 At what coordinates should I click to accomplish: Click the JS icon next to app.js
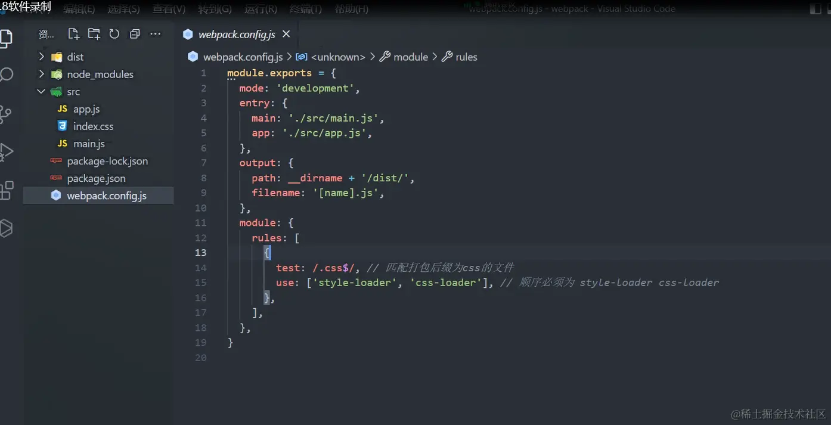coord(63,109)
